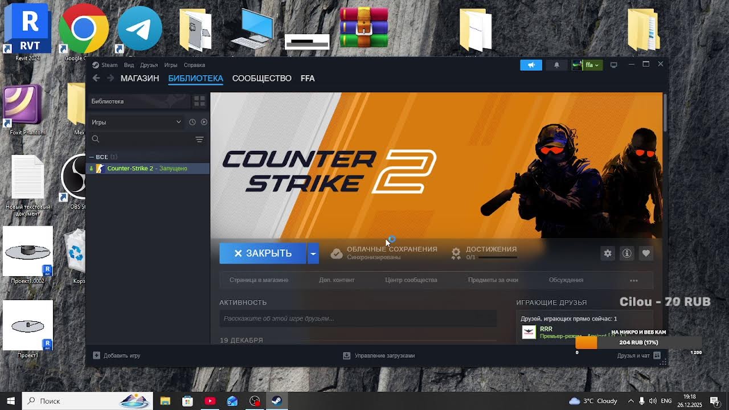This screenshot has width=729, height=410.
Task: Select Counter-Strike 2 in library list
Action: (x=148, y=168)
